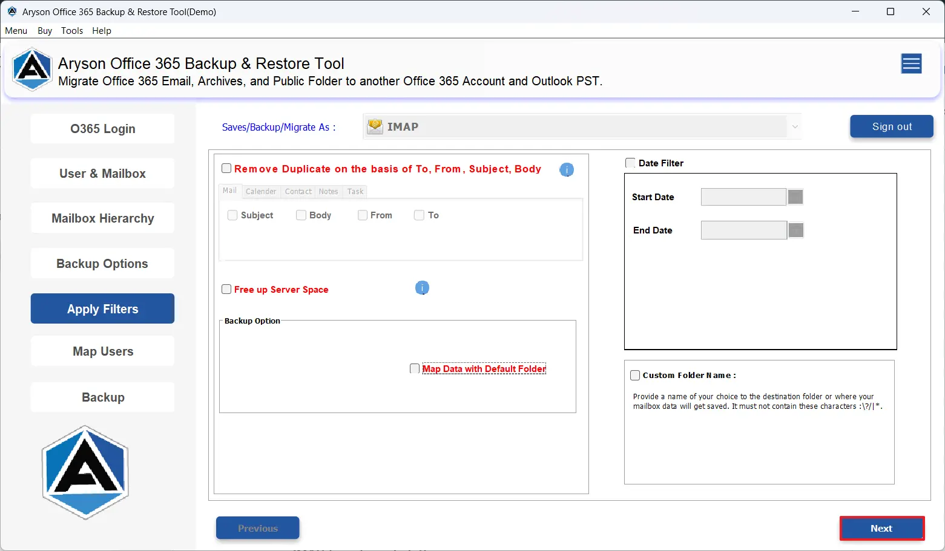Image resolution: width=945 pixels, height=551 pixels.
Task: Click the 'Start Date' label
Action: click(x=653, y=197)
